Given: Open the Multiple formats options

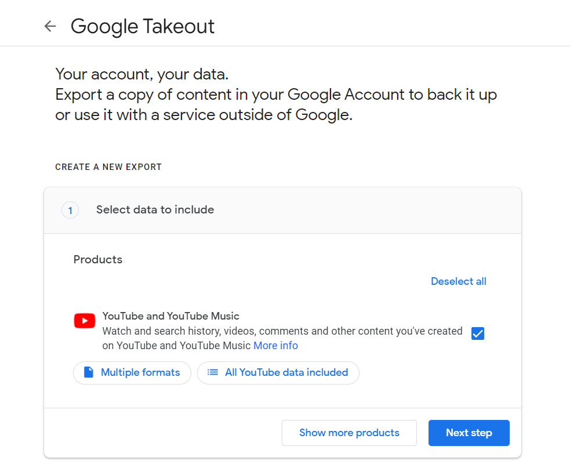Looking at the screenshot, I should [x=132, y=373].
